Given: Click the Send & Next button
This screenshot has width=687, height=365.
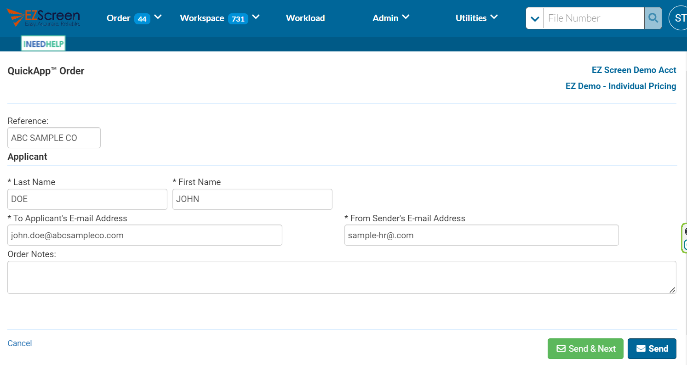Looking at the screenshot, I should click(585, 348).
